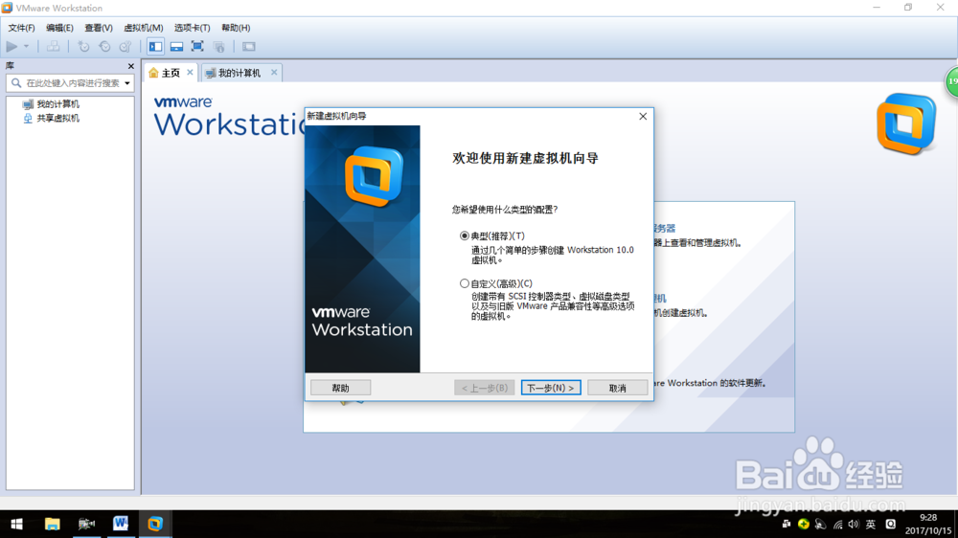Viewport: 958px width, 538px height.
Task: Click the power on play toolbar icon
Action: pos(11,46)
